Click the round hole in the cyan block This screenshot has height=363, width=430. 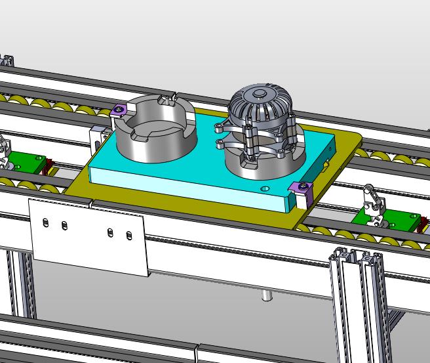pyautogui.click(x=265, y=189)
